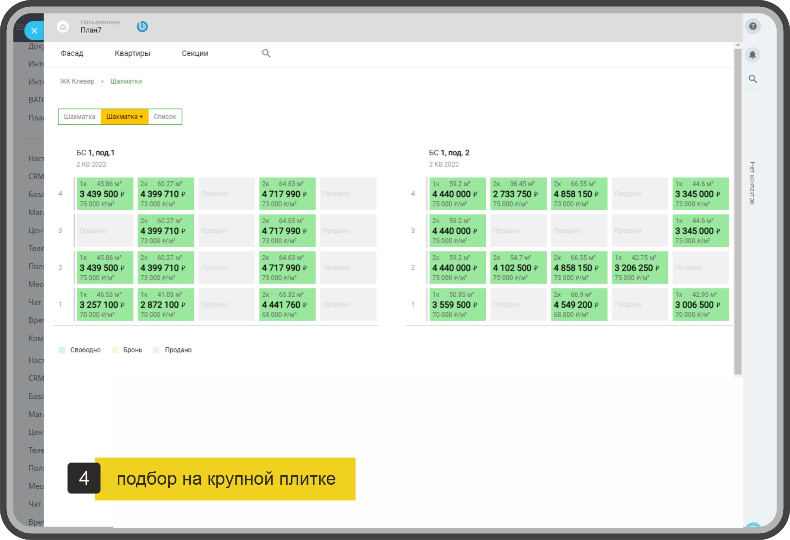Open help question mark icon
This screenshot has height=540, width=790.
point(753,26)
